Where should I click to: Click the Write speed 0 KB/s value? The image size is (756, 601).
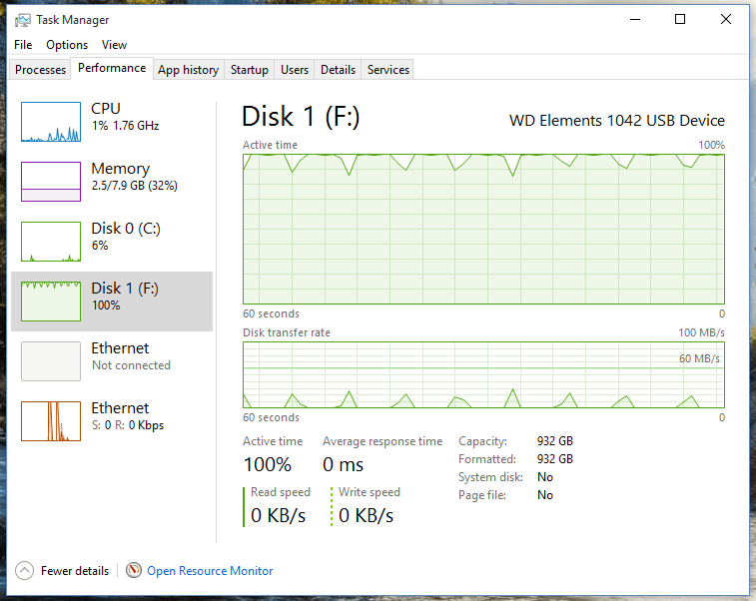(x=366, y=516)
